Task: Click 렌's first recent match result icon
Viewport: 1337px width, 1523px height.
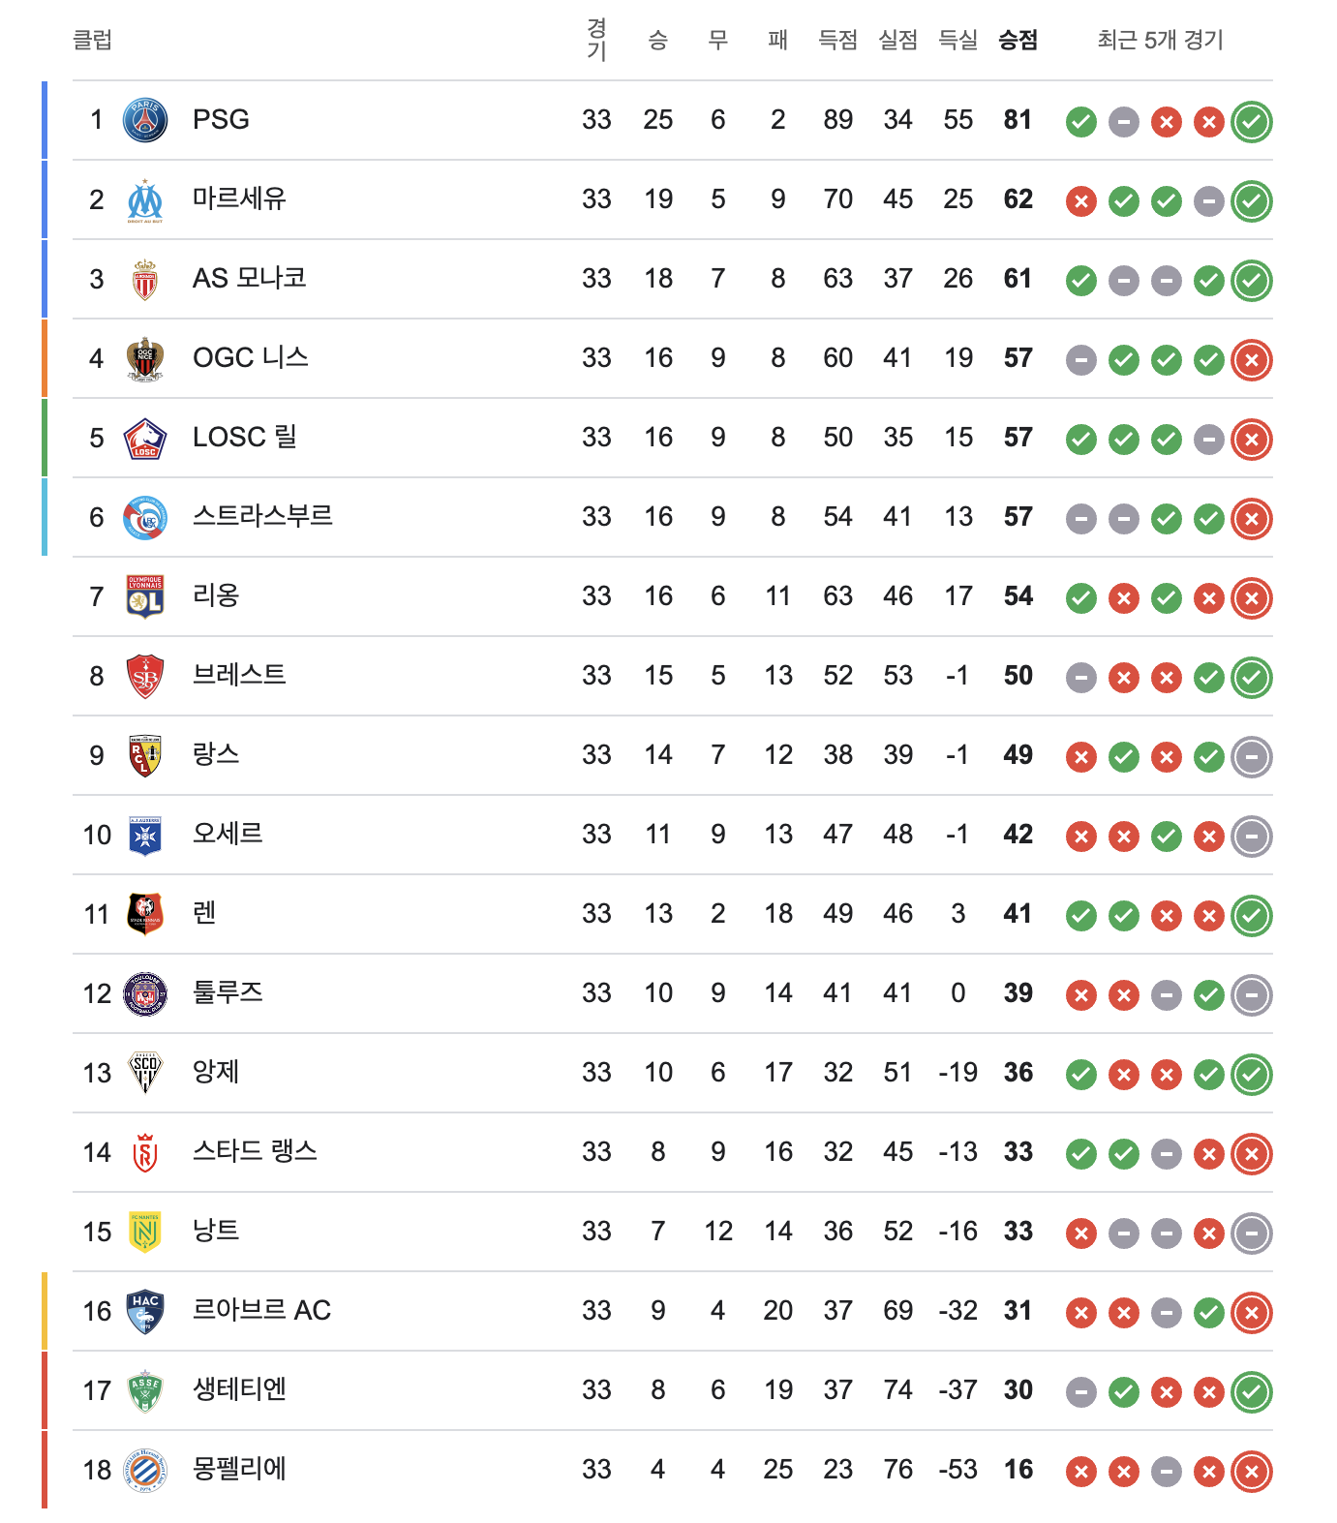Action: tap(1081, 916)
